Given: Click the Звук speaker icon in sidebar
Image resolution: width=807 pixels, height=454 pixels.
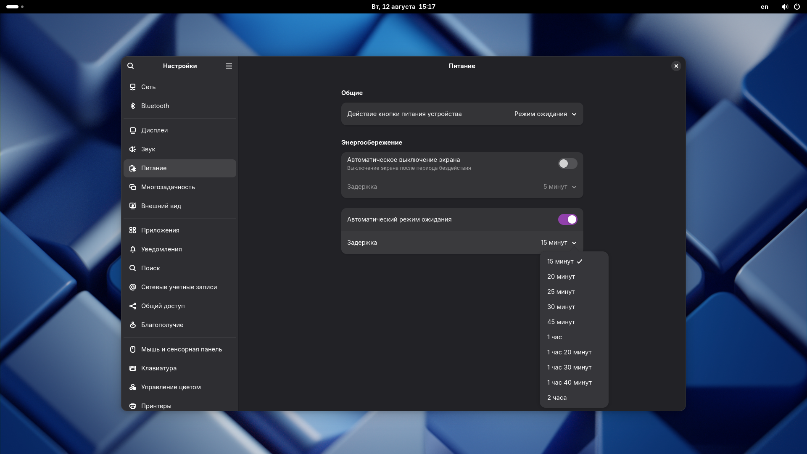Looking at the screenshot, I should pyautogui.click(x=133, y=149).
